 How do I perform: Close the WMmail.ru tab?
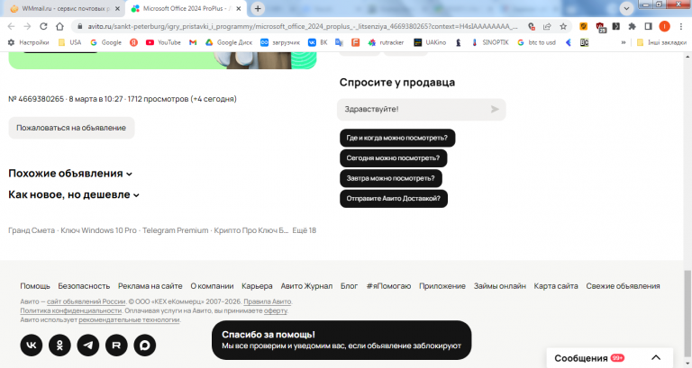tap(117, 8)
